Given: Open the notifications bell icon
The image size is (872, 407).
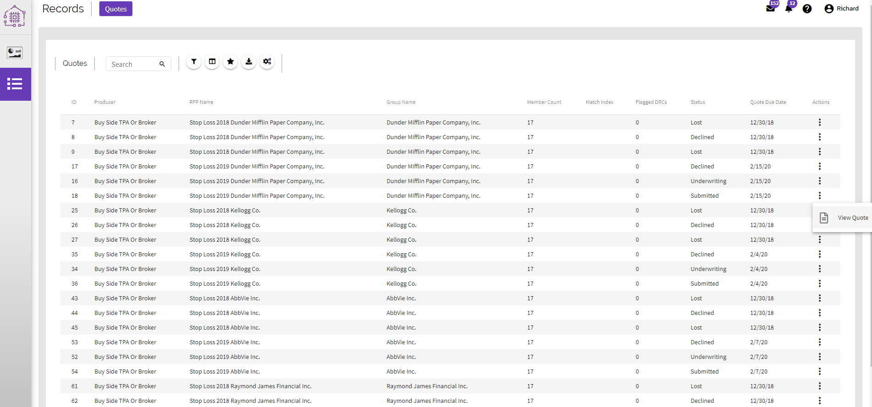Looking at the screenshot, I should [x=789, y=9].
